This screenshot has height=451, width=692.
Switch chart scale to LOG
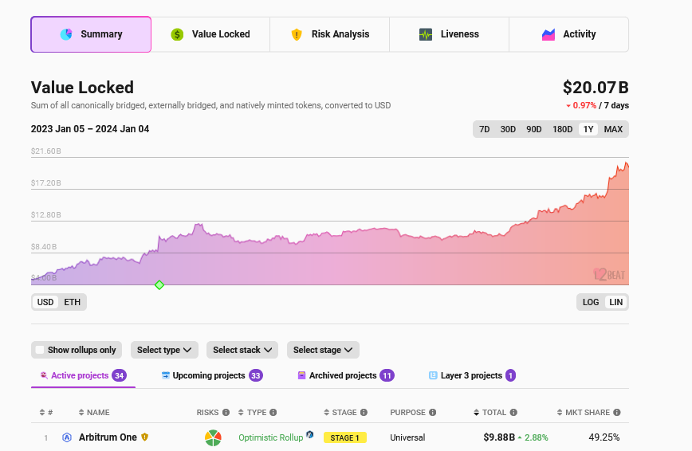click(x=591, y=302)
